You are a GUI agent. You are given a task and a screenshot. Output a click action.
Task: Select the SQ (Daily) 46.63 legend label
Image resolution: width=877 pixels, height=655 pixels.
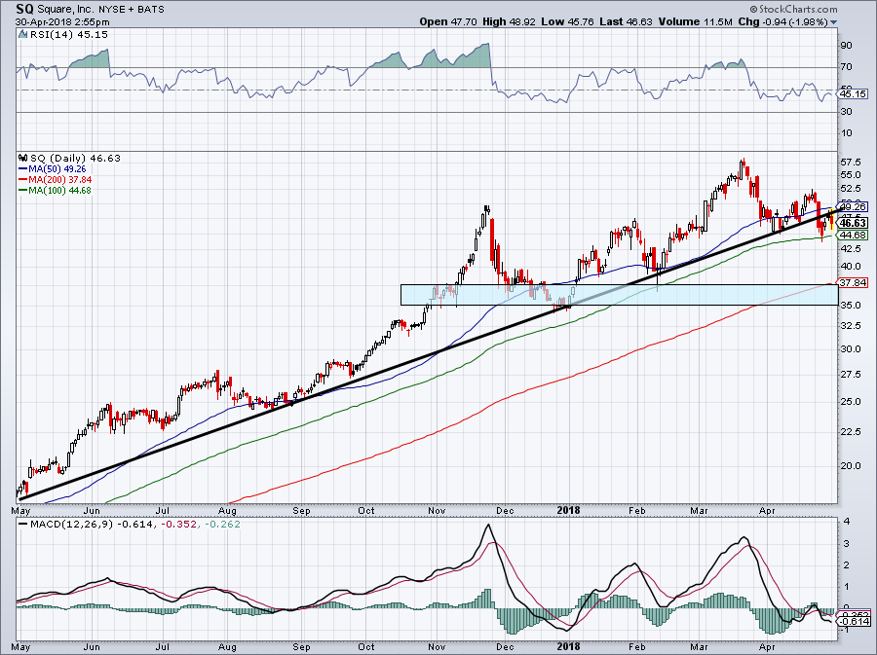(x=75, y=158)
